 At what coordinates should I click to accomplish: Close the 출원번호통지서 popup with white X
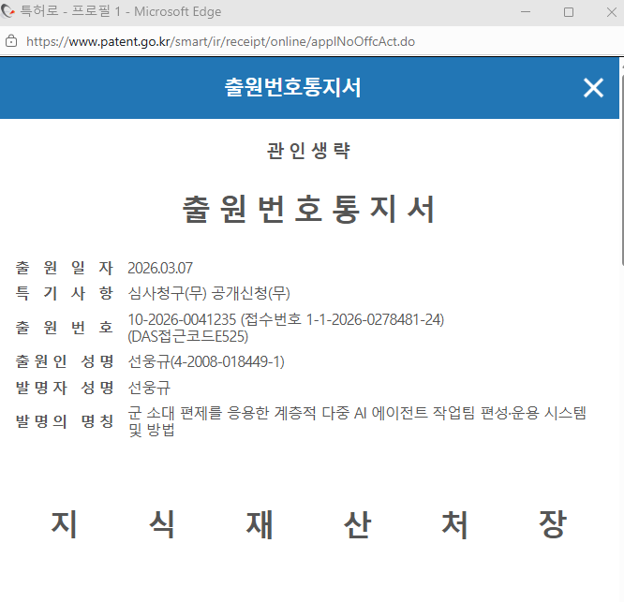[593, 88]
